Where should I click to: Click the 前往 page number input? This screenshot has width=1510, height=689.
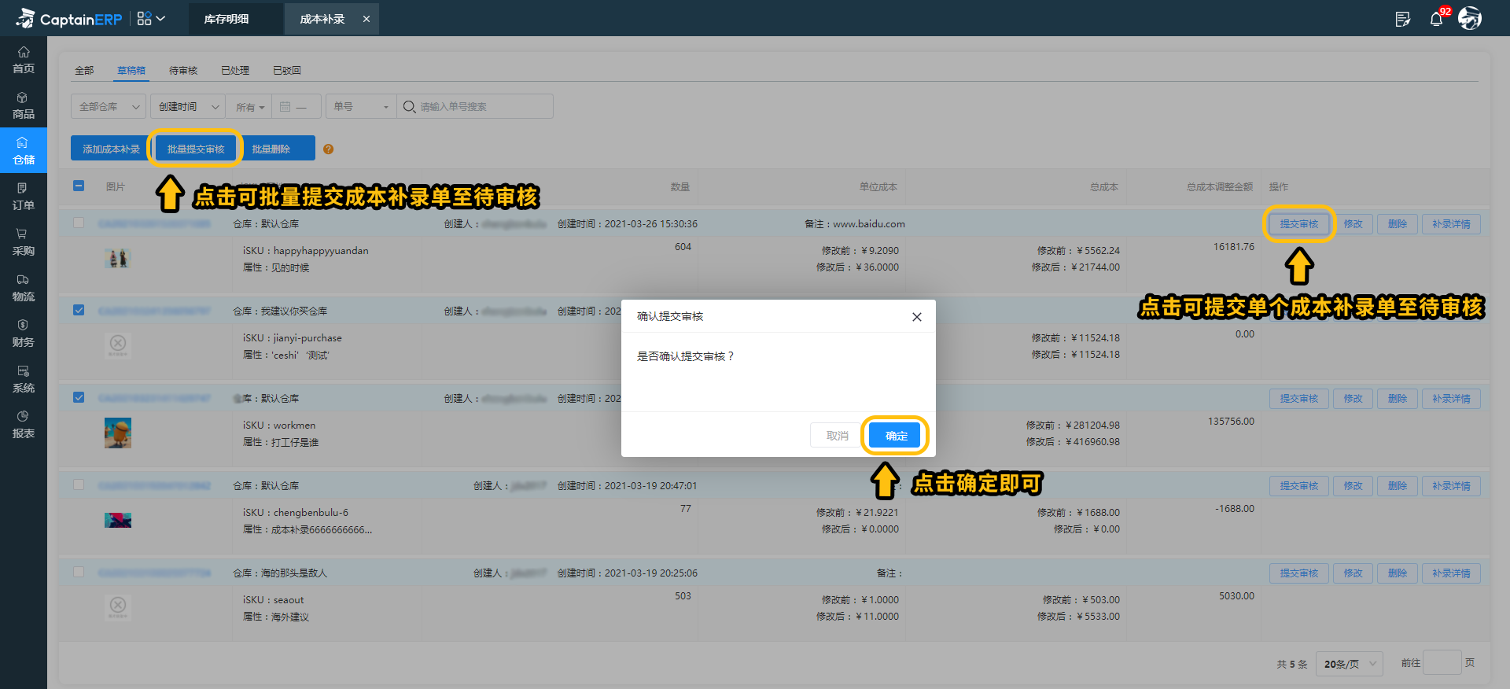[1442, 663]
